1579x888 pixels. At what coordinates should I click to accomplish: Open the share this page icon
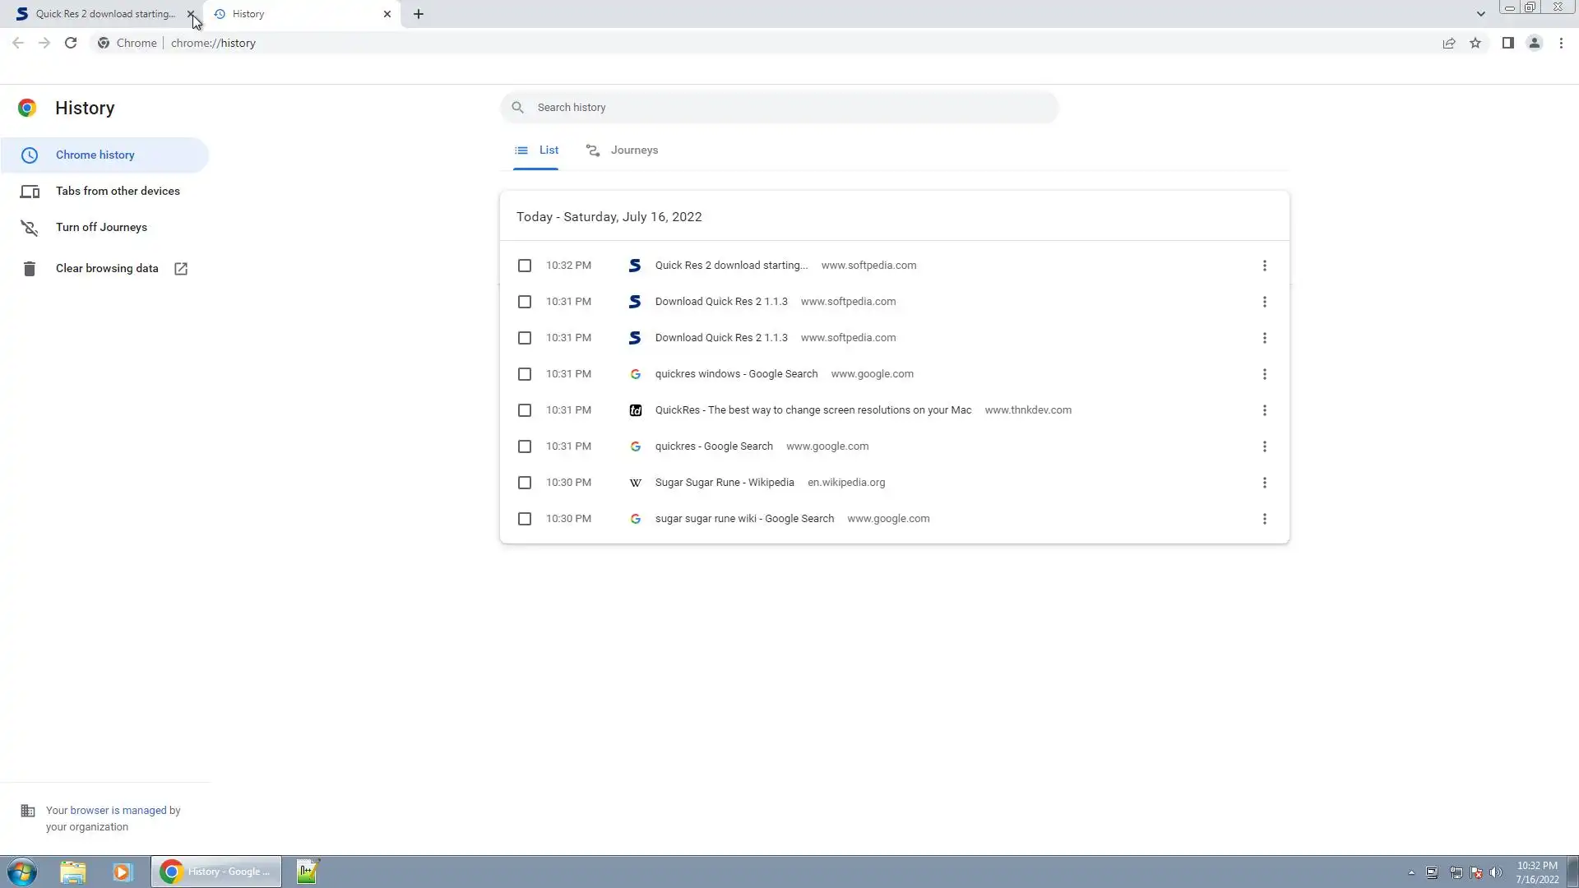(1449, 43)
